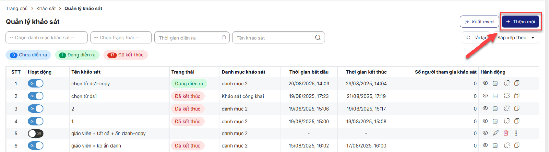
Task: Click the link icon in row 3
Action: 506,109
